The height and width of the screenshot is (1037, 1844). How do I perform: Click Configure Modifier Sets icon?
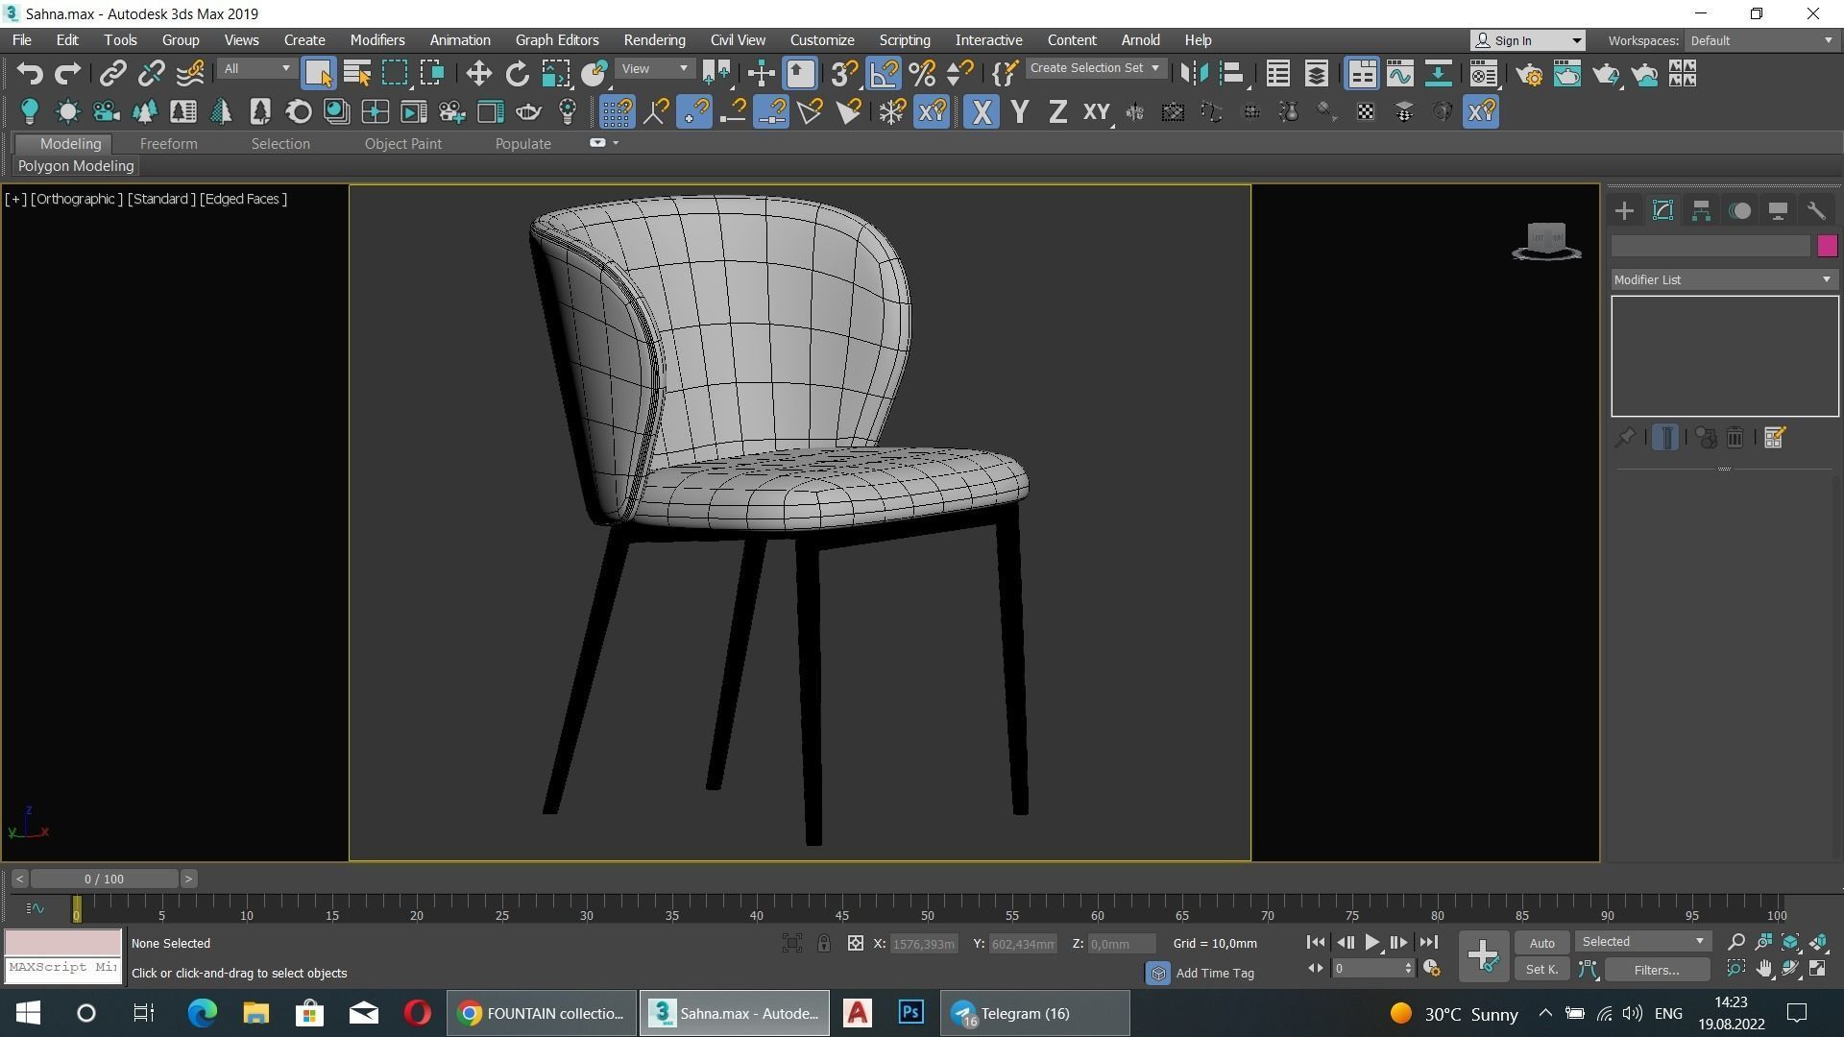[x=1774, y=438]
